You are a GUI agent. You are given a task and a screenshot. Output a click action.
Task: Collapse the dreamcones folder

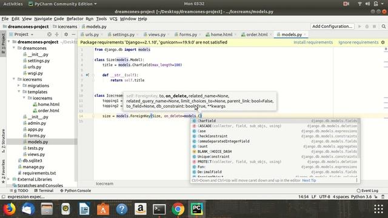(x=14, y=48)
